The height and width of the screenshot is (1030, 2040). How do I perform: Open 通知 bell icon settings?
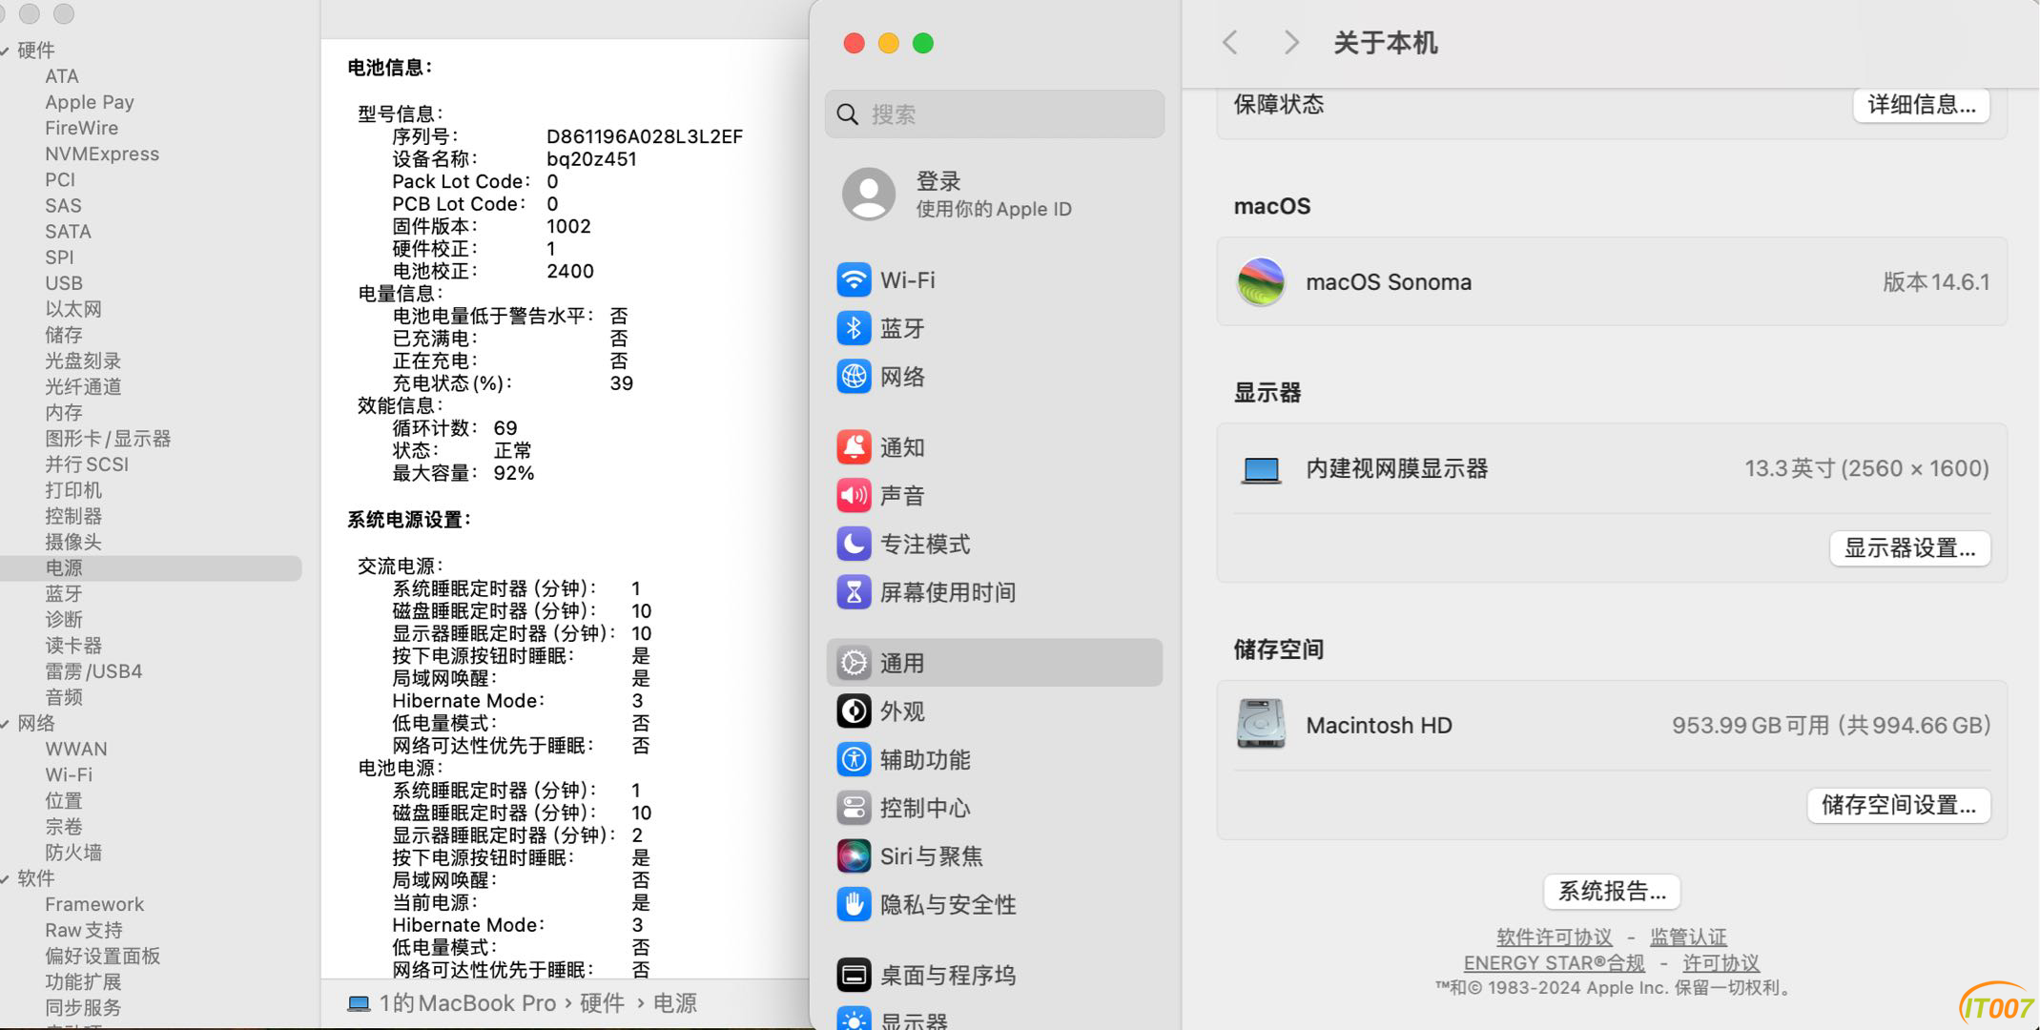click(x=854, y=447)
